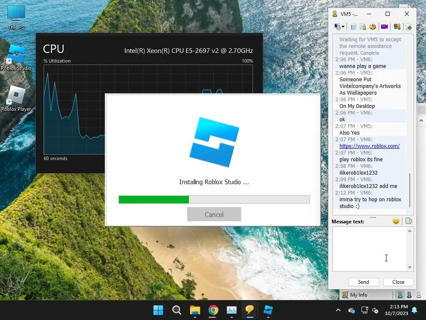Expand remote assistance dropdown arrow

tap(343, 27)
